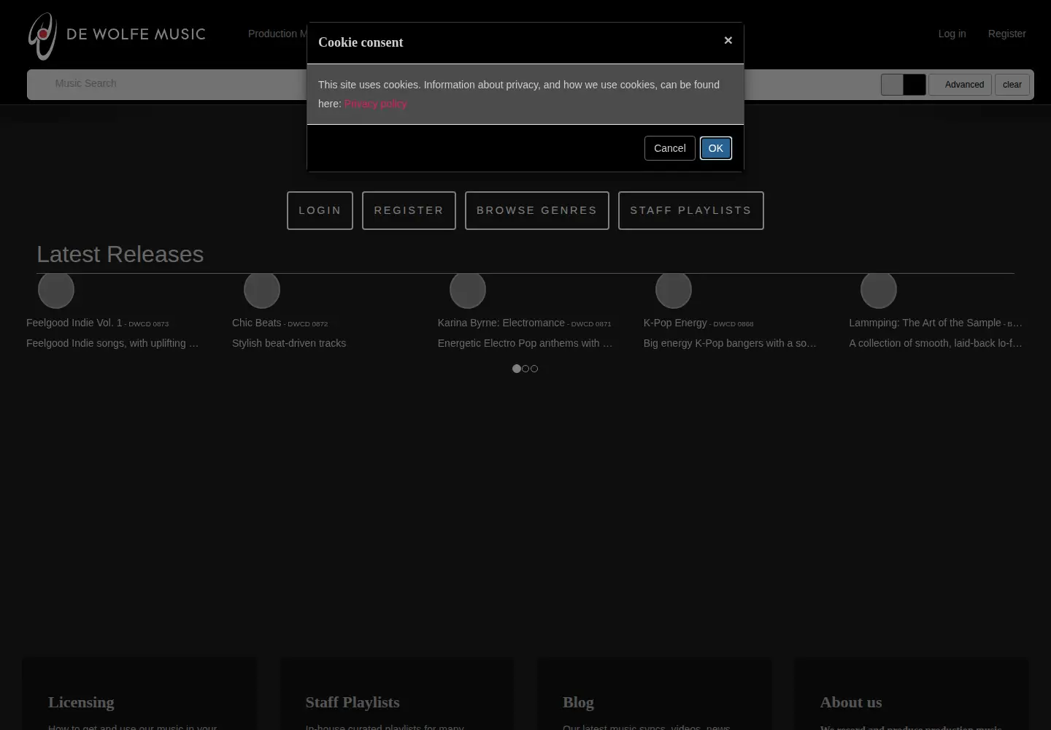
Task: Open the Register link in the top-right header
Action: [x=1006, y=34]
